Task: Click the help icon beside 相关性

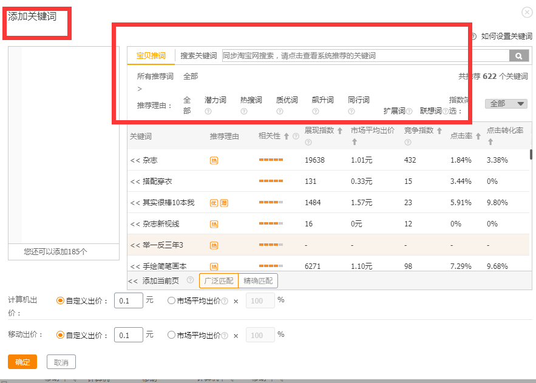Action: [x=296, y=137]
